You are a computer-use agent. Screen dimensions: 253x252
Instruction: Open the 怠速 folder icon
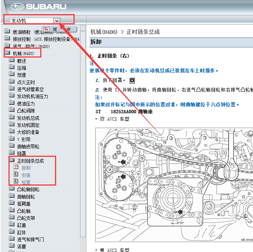click(x=11, y=74)
